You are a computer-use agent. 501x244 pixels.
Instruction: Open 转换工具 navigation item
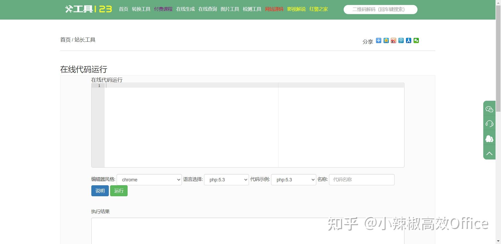click(x=141, y=9)
